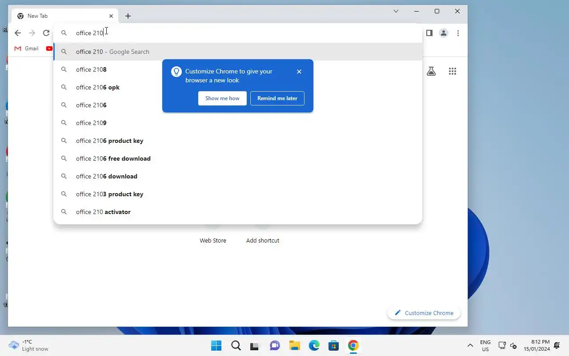Screen dimensions: 569x356
Task: Click Show me how button
Action: [x=222, y=98]
